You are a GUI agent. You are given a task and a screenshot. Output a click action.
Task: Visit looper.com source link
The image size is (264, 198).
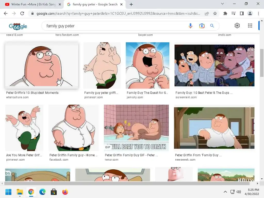click(x=145, y=35)
